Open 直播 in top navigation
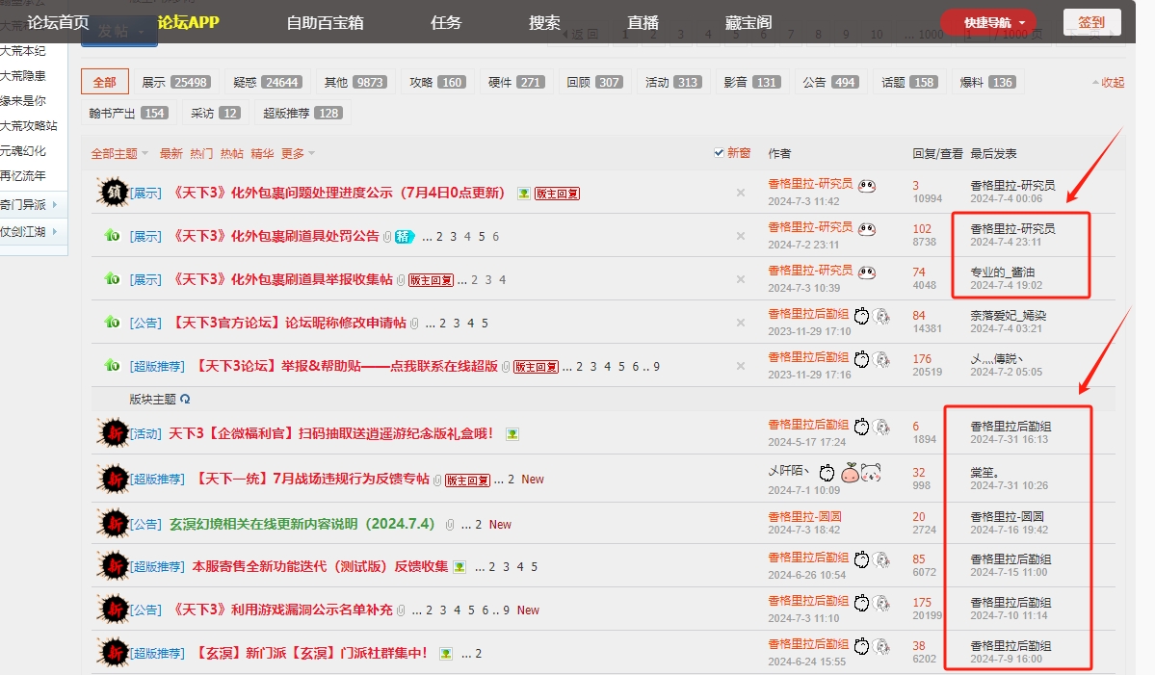The width and height of the screenshot is (1155, 675). 643,23
